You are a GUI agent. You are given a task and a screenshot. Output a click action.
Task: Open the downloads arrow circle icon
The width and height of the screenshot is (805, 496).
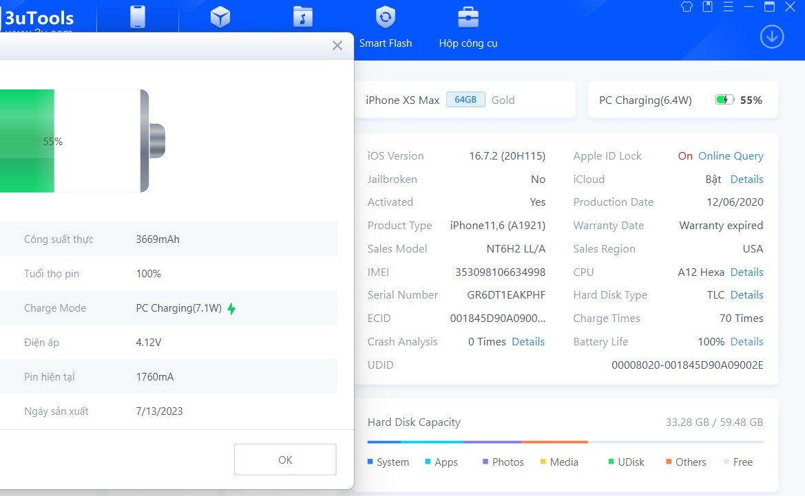pos(772,37)
